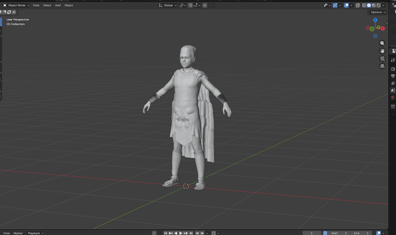Jump to the last frame
Viewport: 396px width, 235px height.
[191, 233]
